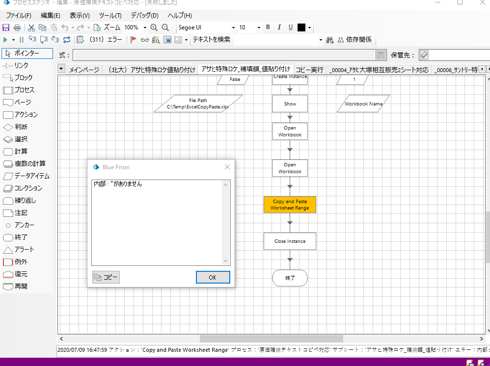Click the canvas horizontal scrollbar thumb

[x=271, y=339]
